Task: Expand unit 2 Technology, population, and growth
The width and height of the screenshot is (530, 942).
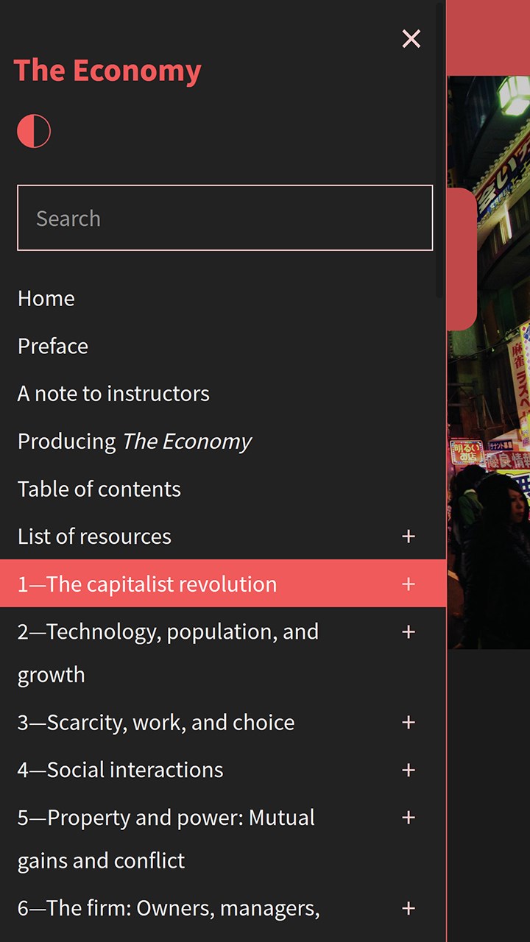Action: click(409, 632)
